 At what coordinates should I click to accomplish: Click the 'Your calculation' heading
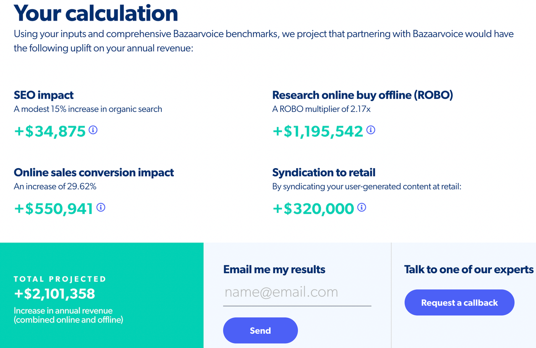click(x=96, y=13)
